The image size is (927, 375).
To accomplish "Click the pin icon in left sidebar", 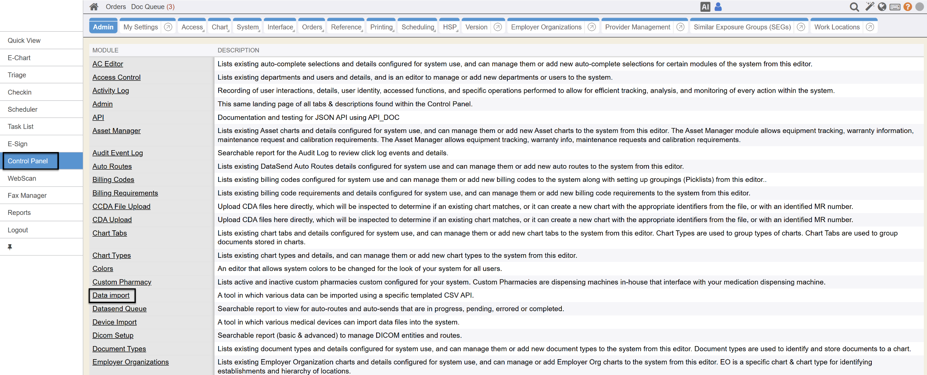I will click(x=10, y=247).
